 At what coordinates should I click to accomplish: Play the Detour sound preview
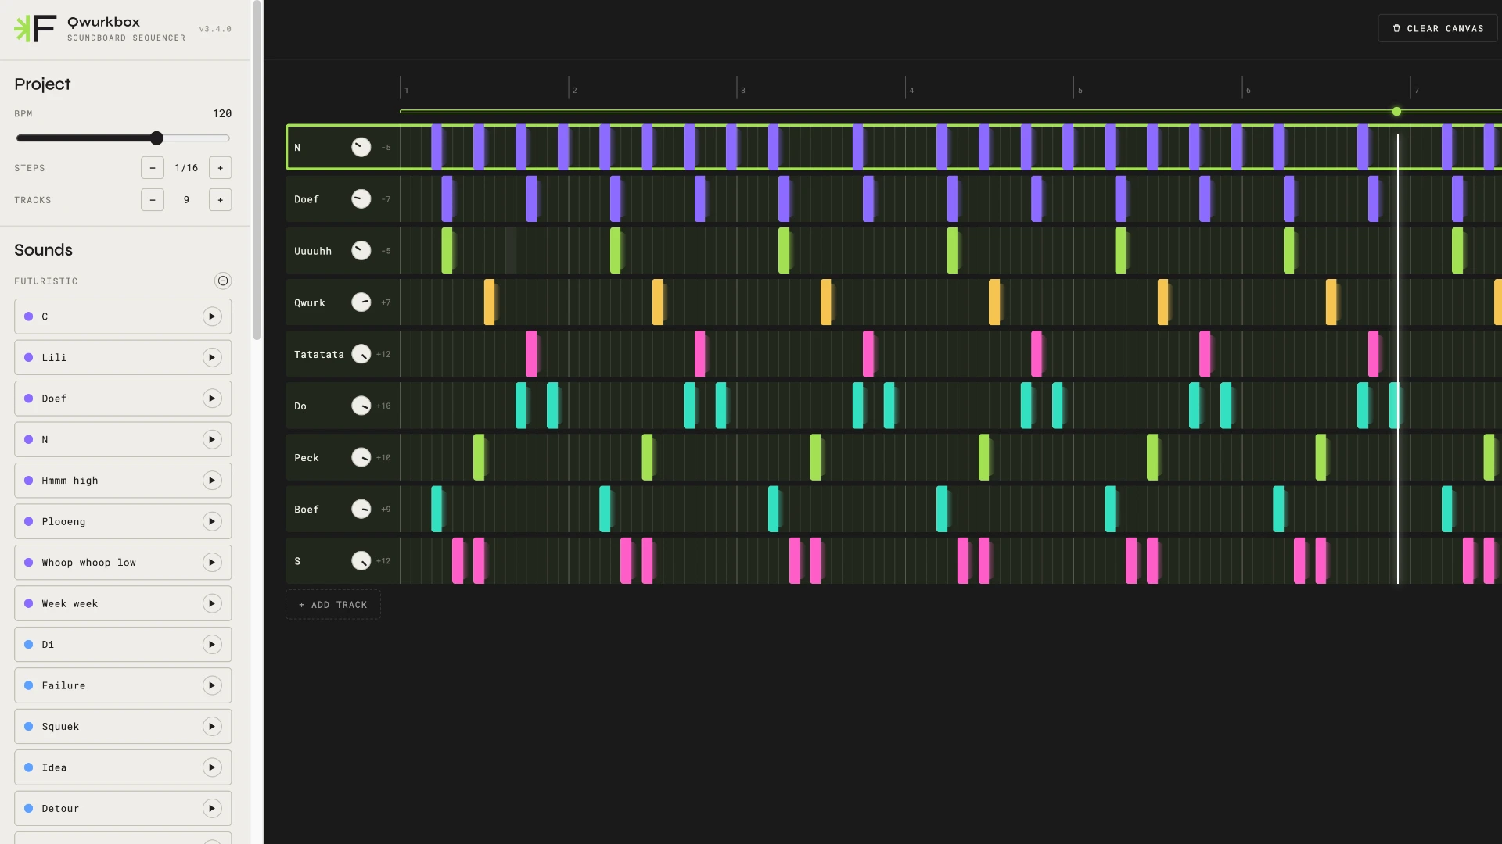(x=212, y=809)
